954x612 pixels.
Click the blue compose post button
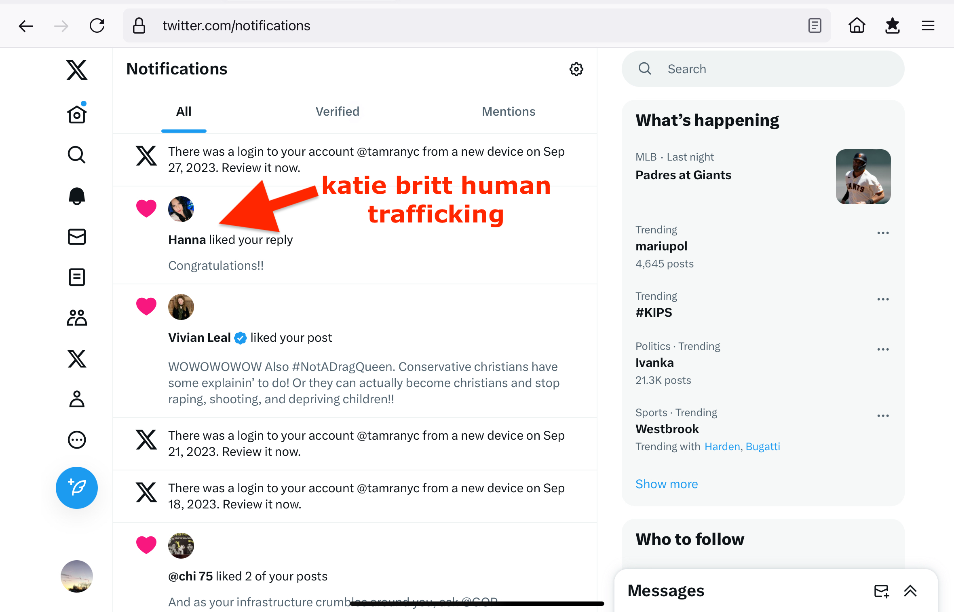(x=77, y=487)
